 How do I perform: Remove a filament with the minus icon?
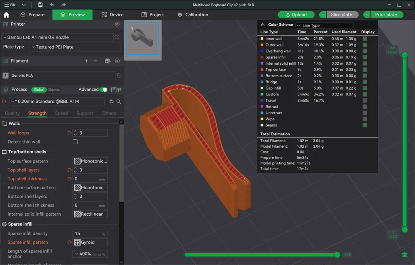click(95, 61)
